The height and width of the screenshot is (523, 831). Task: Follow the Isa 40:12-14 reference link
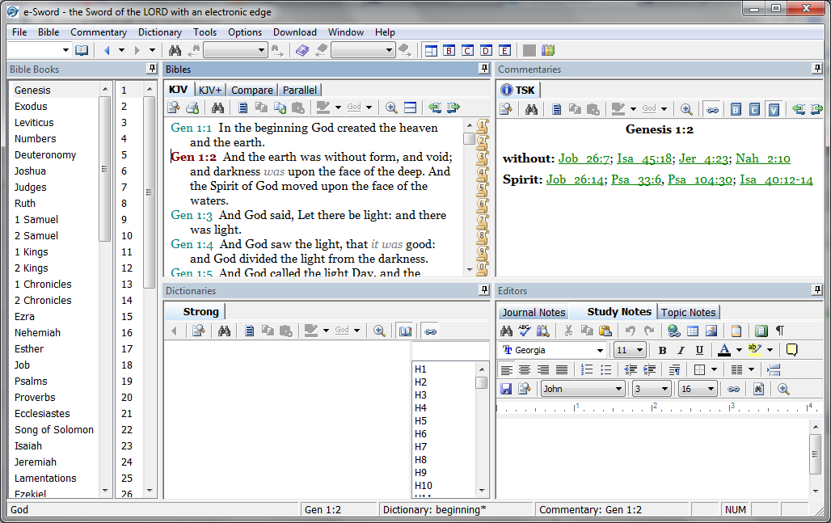click(x=776, y=179)
